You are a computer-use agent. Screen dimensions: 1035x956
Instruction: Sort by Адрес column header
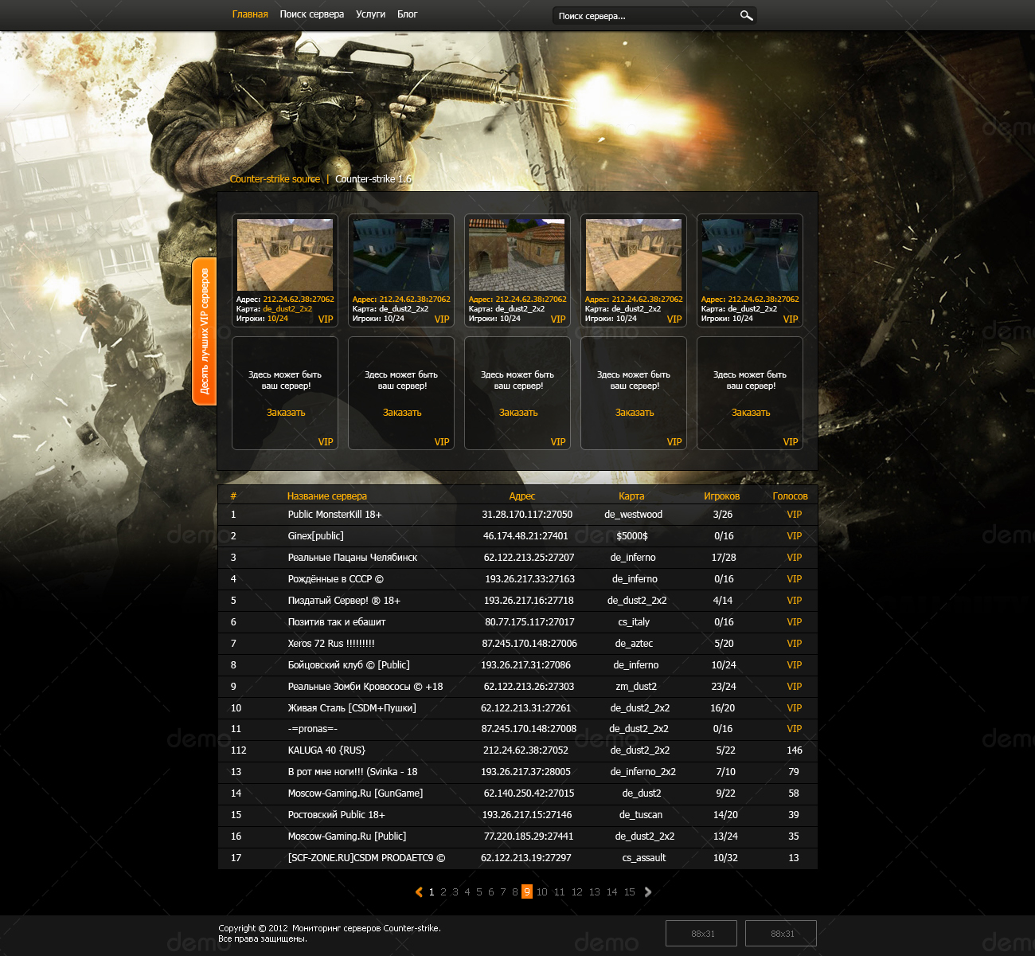[x=522, y=496]
